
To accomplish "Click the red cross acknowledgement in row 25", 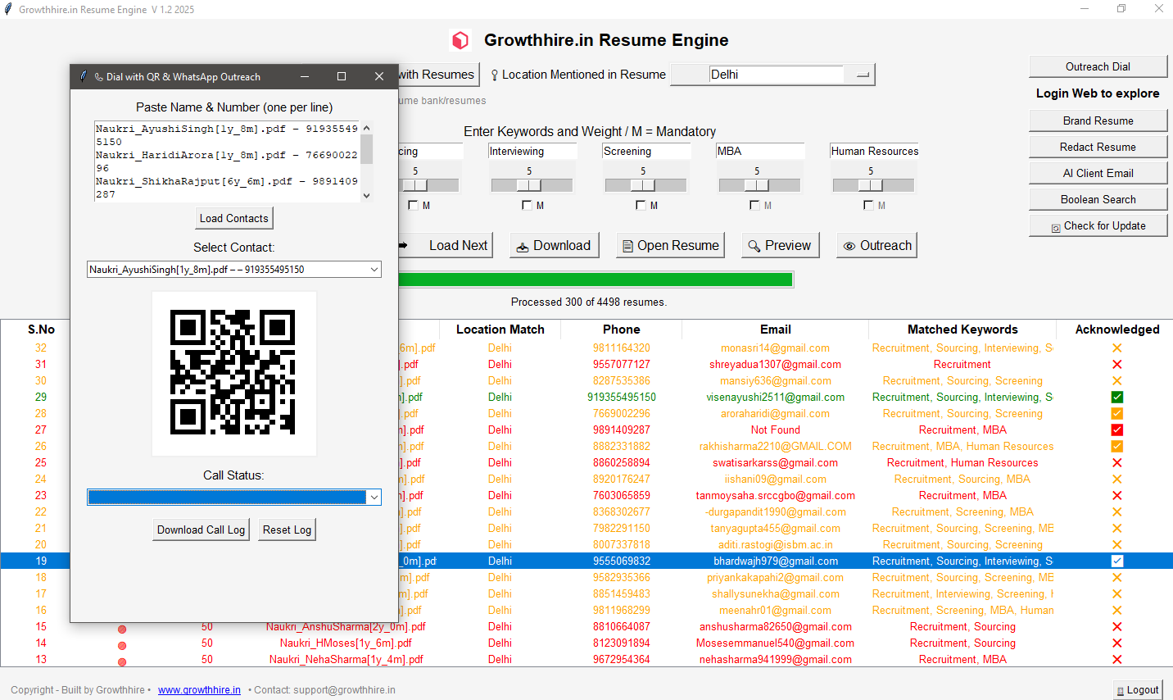I will pyautogui.click(x=1117, y=463).
